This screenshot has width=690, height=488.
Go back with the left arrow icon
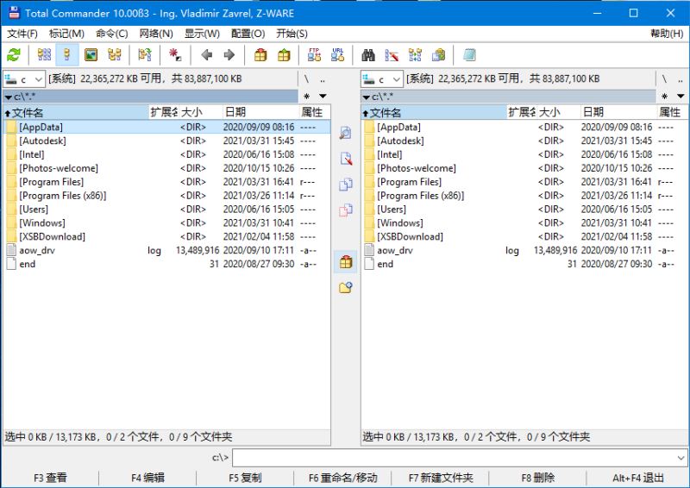tap(206, 55)
